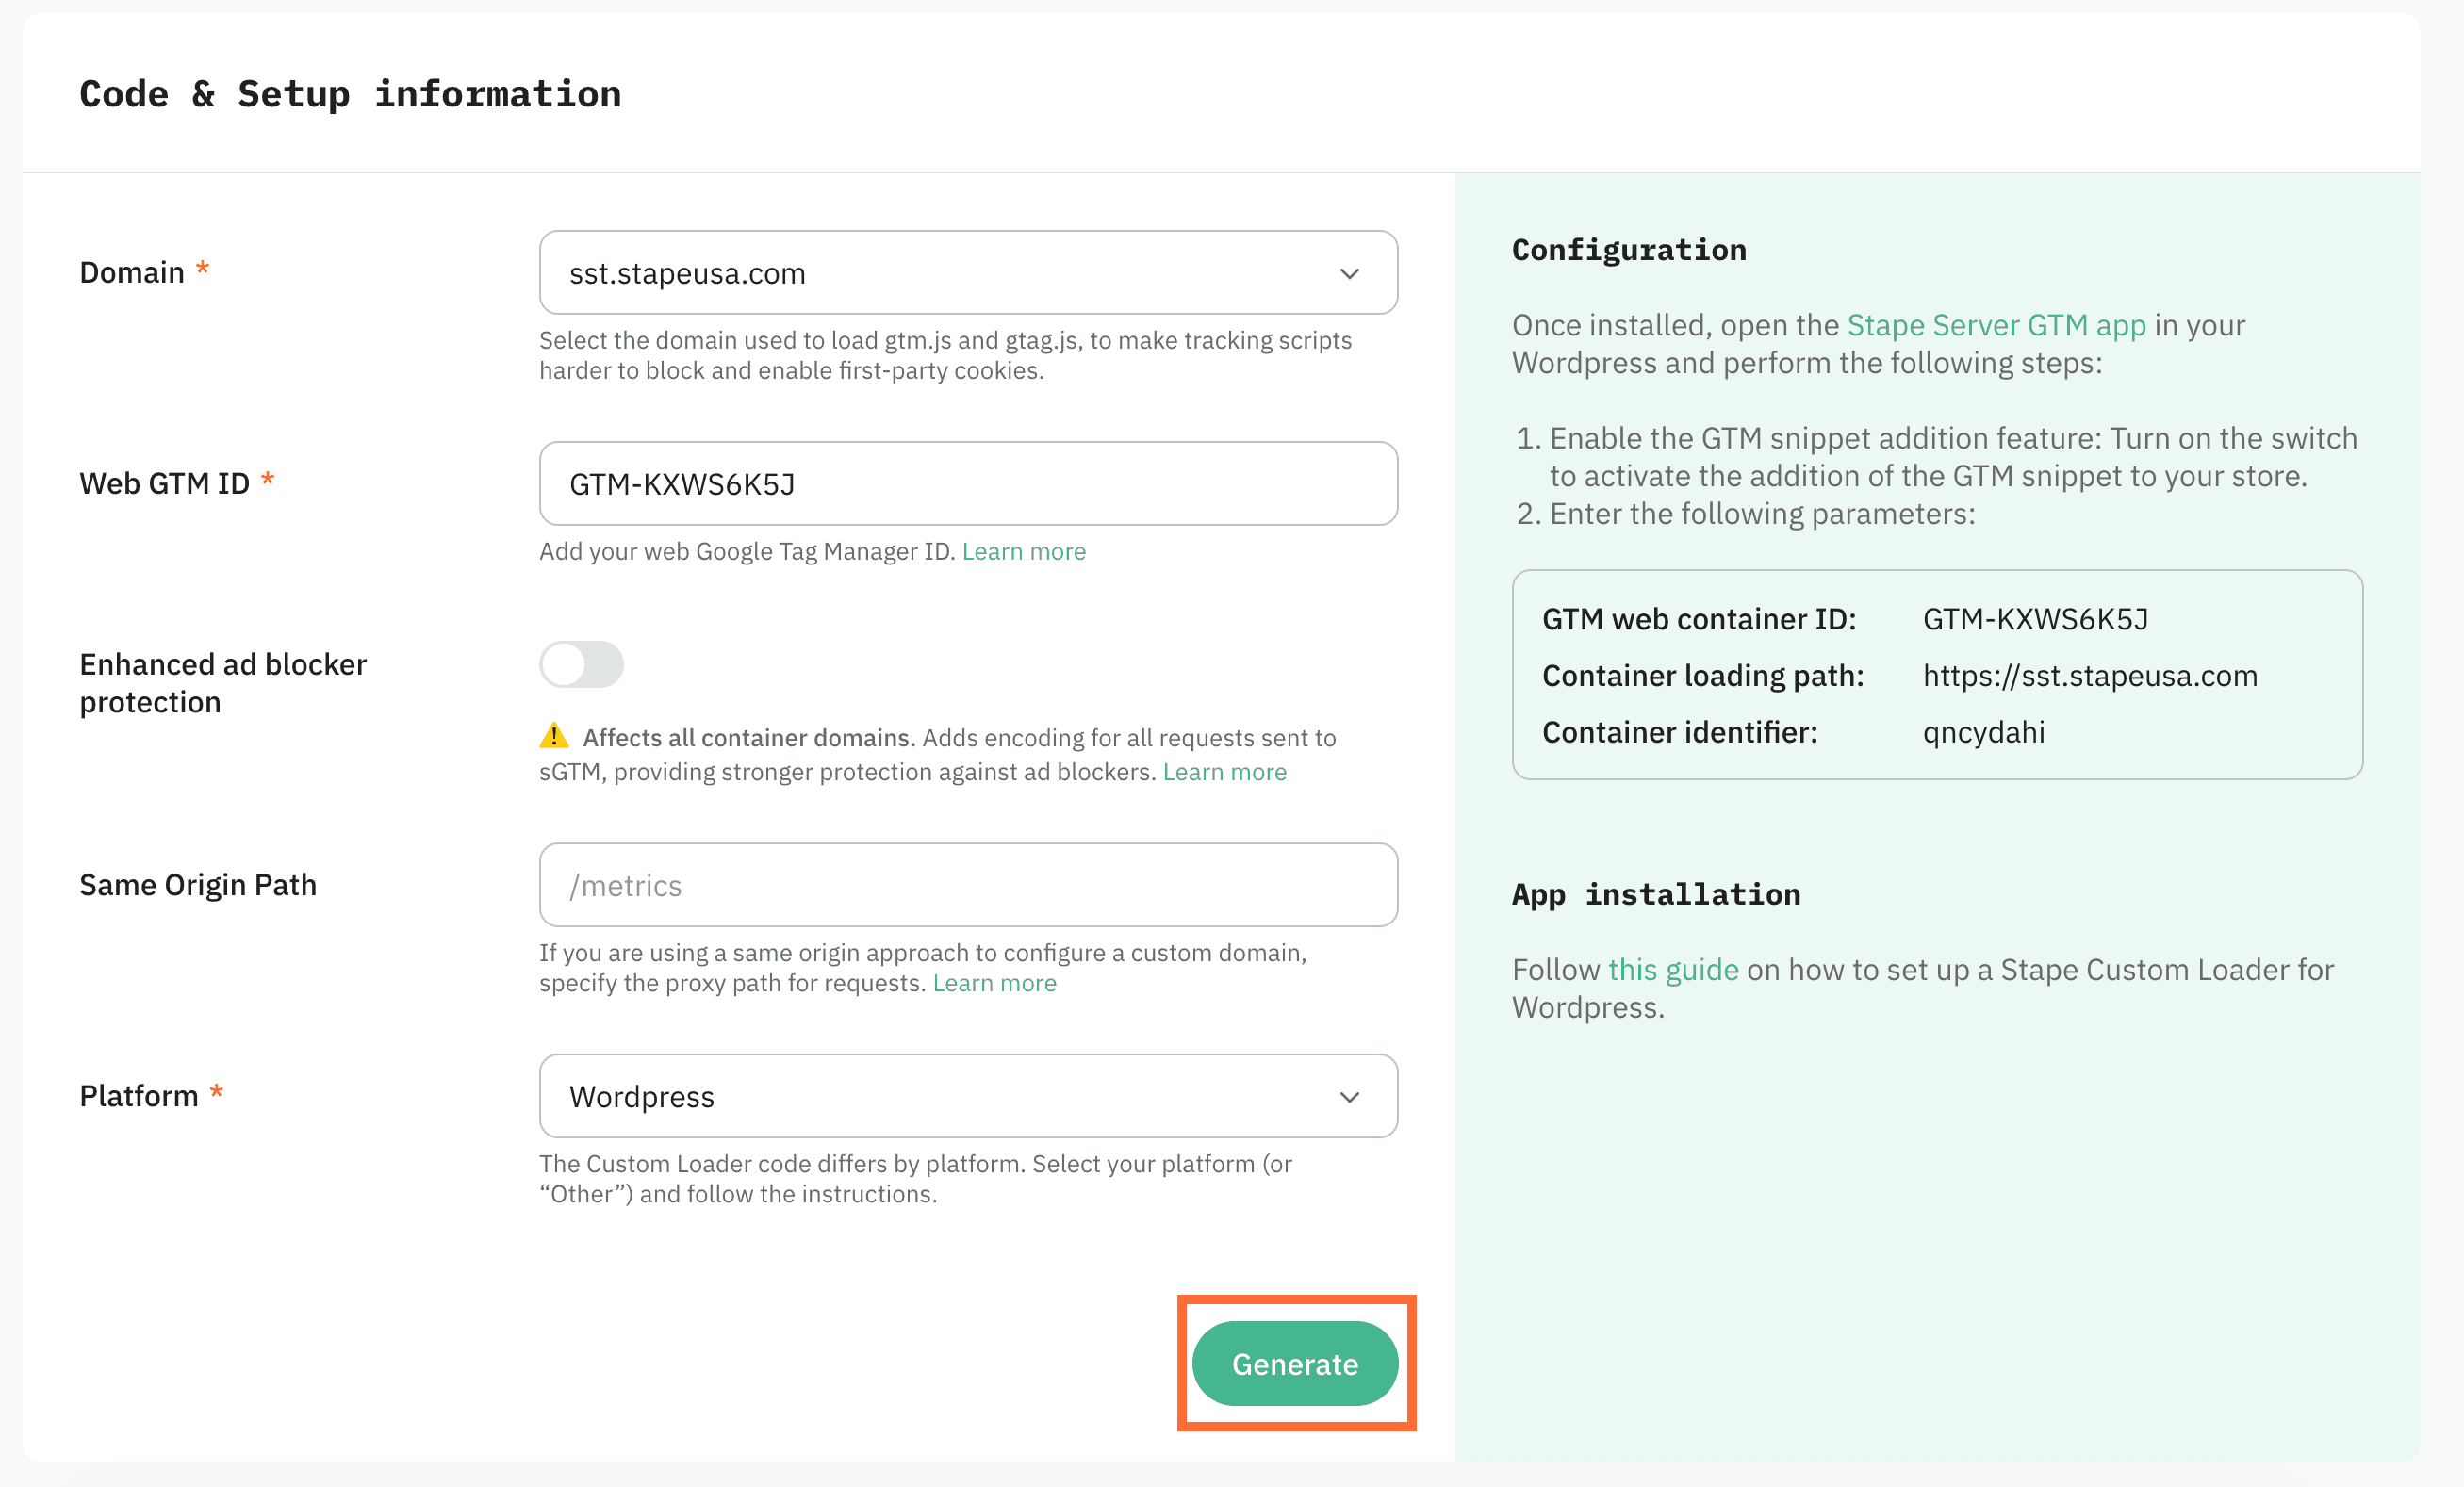Open Learn more about ad blocker protection

[1224, 771]
